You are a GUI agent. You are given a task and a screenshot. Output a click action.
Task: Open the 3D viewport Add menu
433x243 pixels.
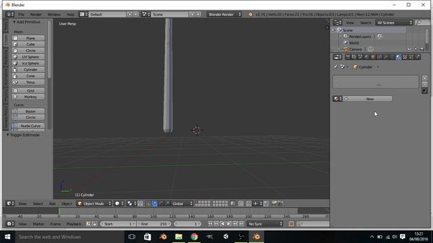52,204
